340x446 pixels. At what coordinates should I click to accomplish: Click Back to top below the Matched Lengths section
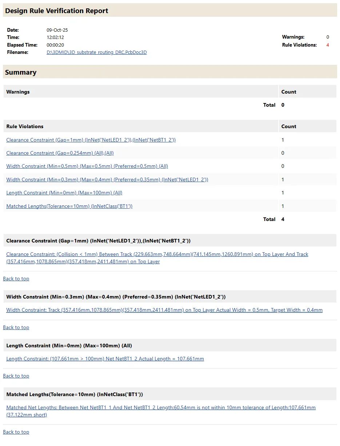click(16, 432)
